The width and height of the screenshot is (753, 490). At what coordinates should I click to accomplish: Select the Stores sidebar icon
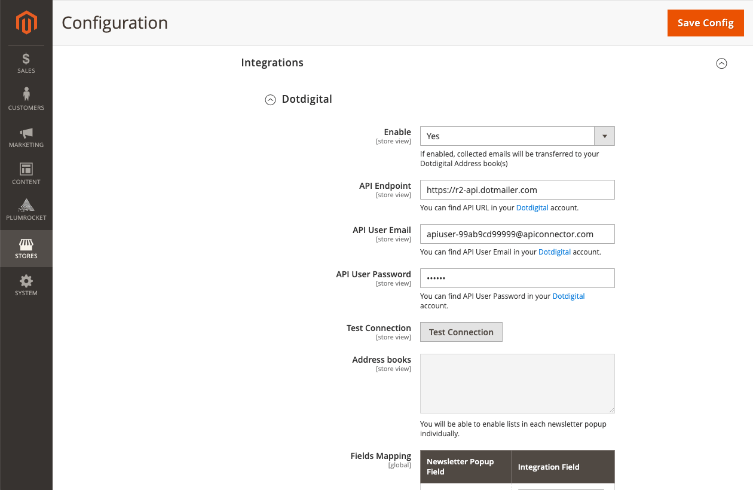pyautogui.click(x=26, y=248)
